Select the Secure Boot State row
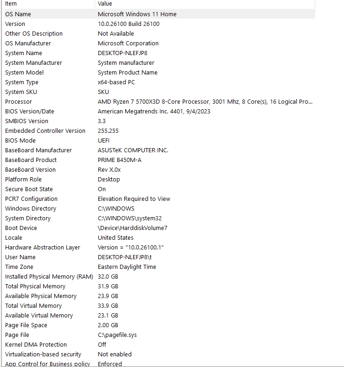 [159, 189]
